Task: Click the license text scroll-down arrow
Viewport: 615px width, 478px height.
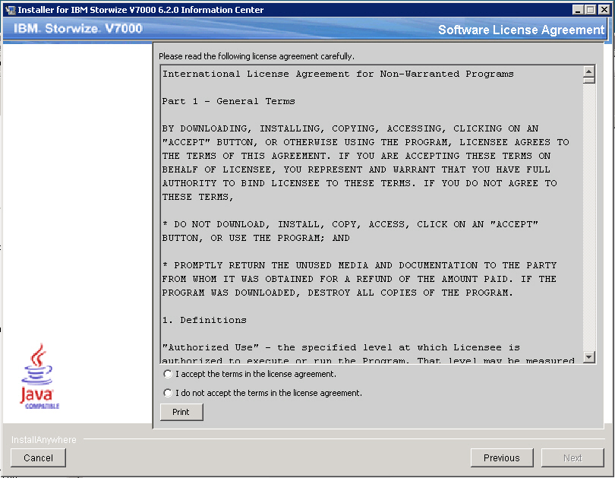Action: (588, 356)
